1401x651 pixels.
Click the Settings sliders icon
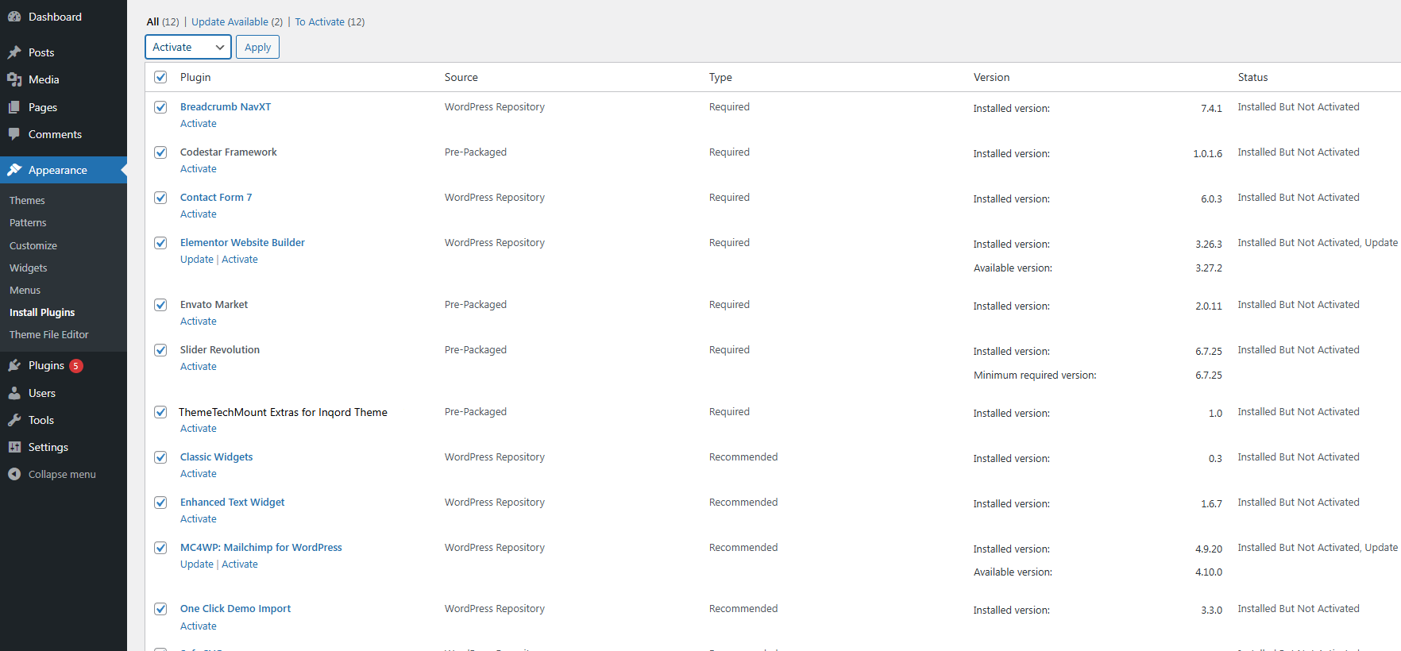tap(14, 447)
